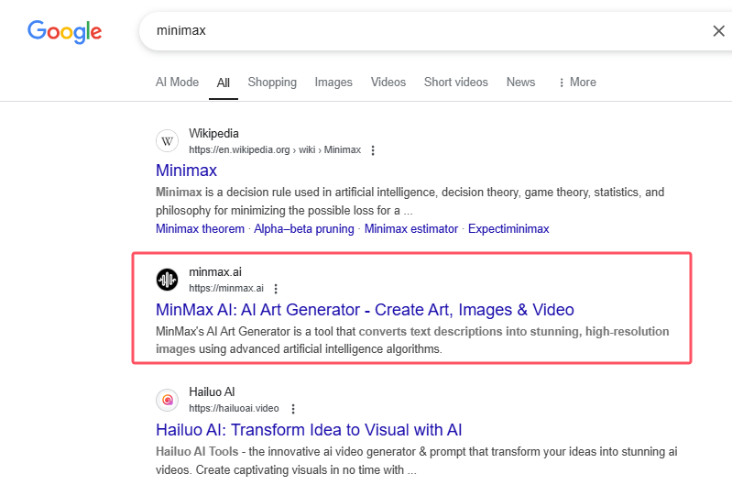Screen dimensions: 732x496
Task: Clear the search box with the X icon
Action: (x=718, y=31)
